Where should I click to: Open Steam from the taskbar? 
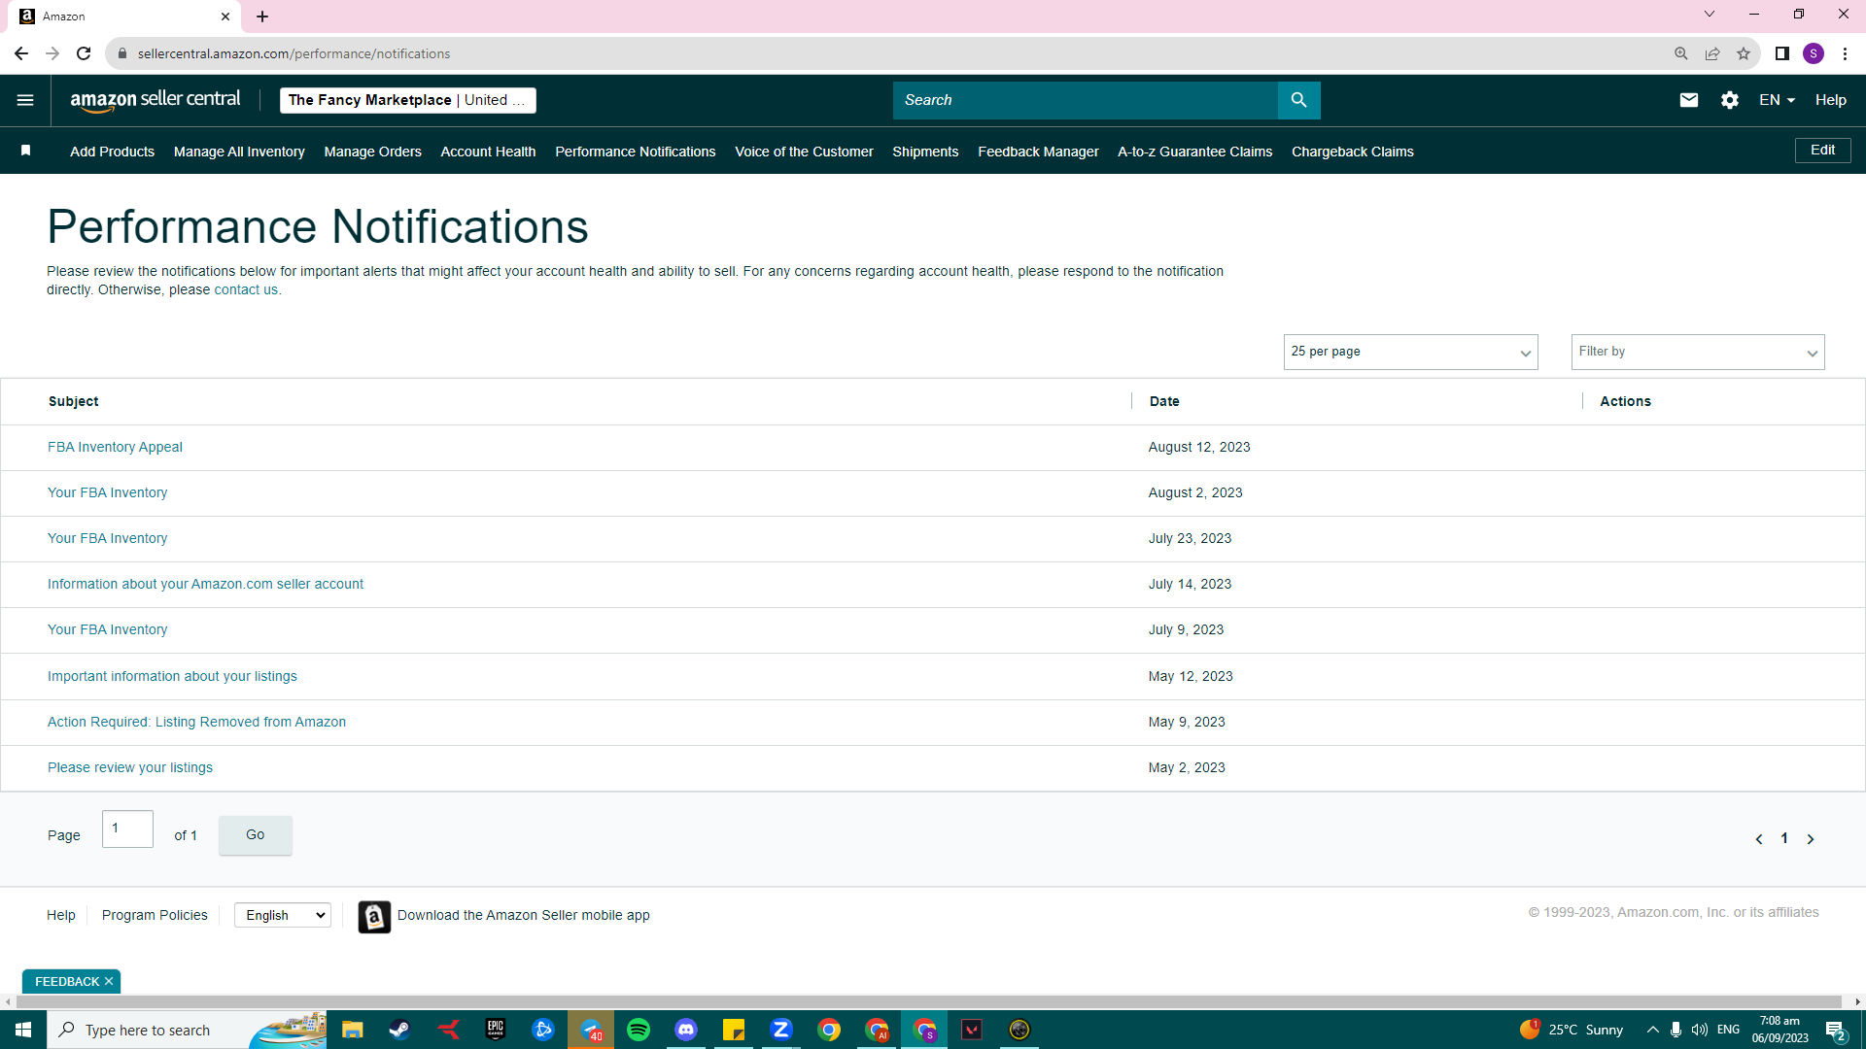tap(399, 1030)
